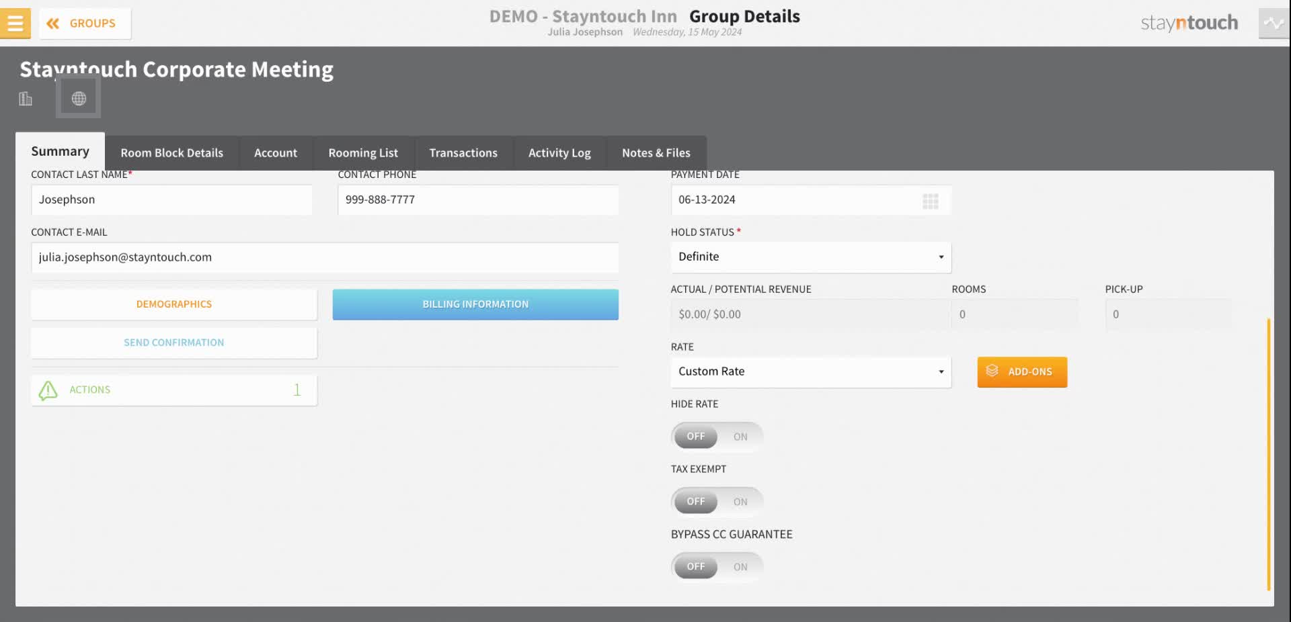Open the Hold Status dropdown
Viewport: 1291px width, 622px height.
811,257
